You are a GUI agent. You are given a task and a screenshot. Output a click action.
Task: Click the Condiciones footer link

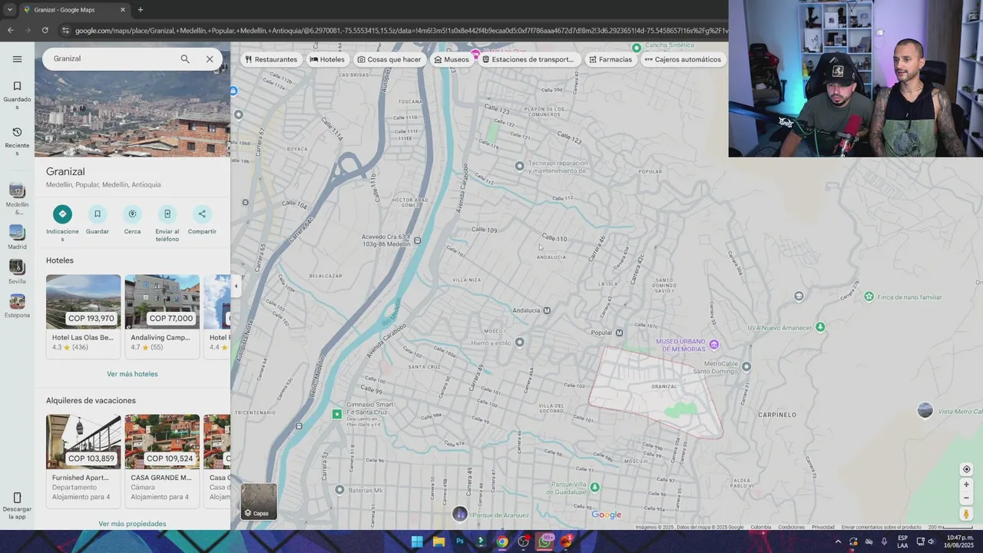(791, 527)
